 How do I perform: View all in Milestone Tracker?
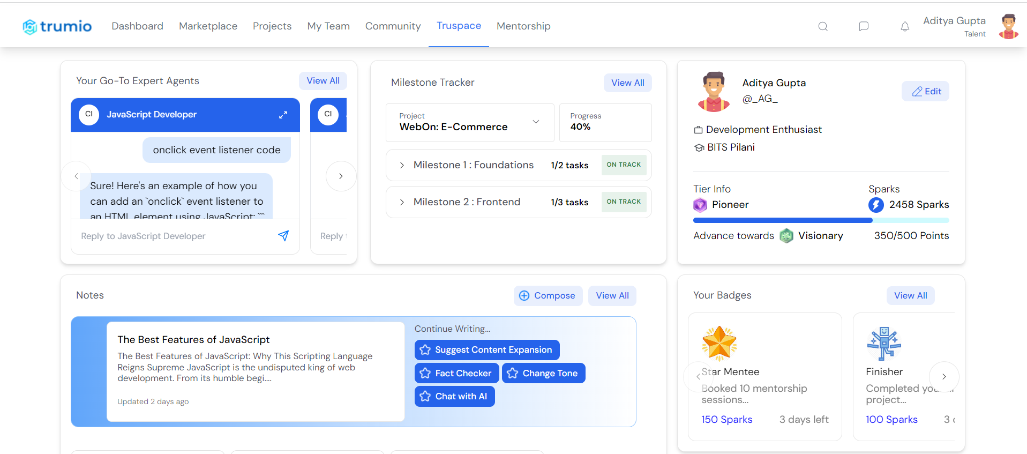click(x=628, y=83)
